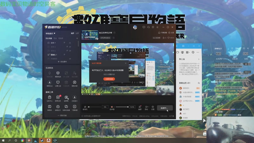Mute the microphone icon in bottom control bar
254x143 pixels.
click(x=85, y=107)
